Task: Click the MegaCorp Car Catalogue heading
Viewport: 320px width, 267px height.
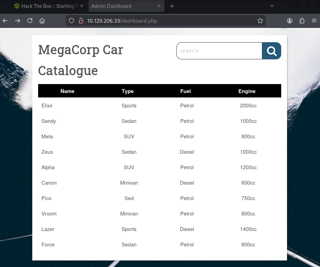Action: (x=81, y=60)
